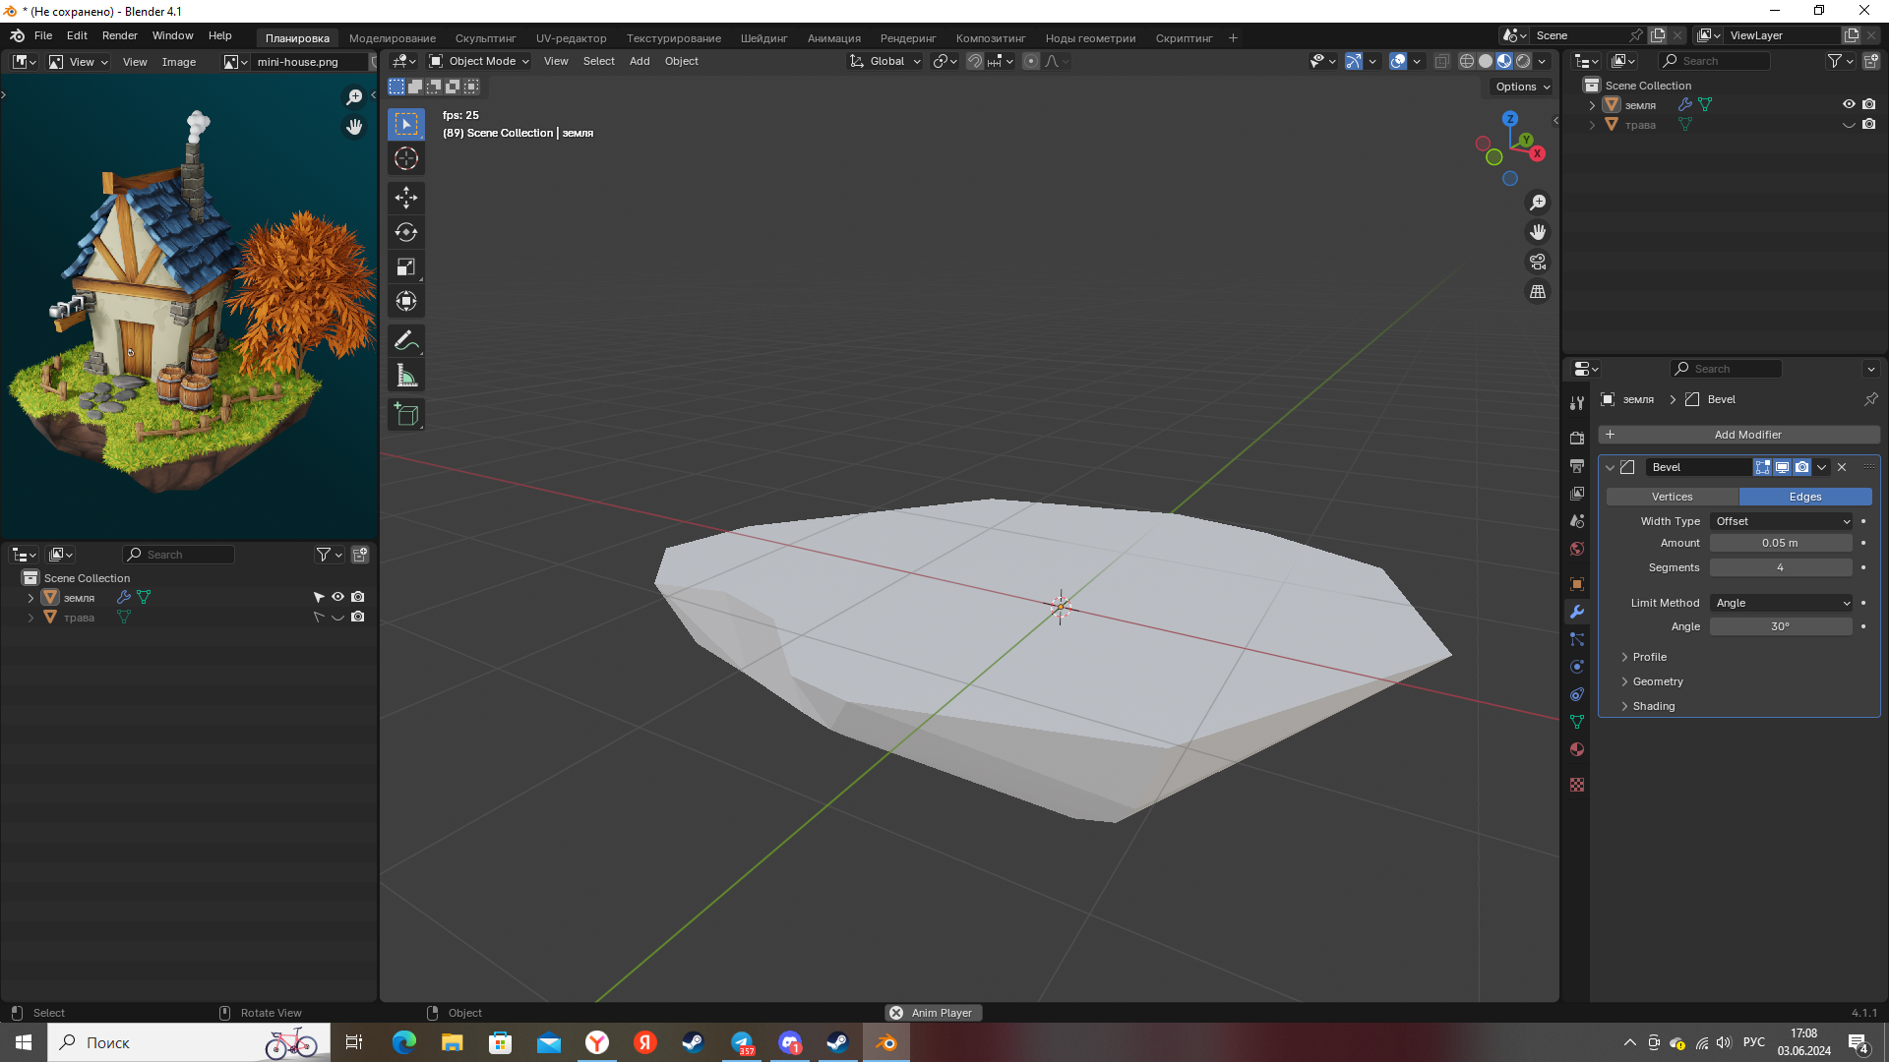Image resolution: width=1889 pixels, height=1062 pixels.
Task: Select Vertices bevel mode
Action: coord(1672,497)
